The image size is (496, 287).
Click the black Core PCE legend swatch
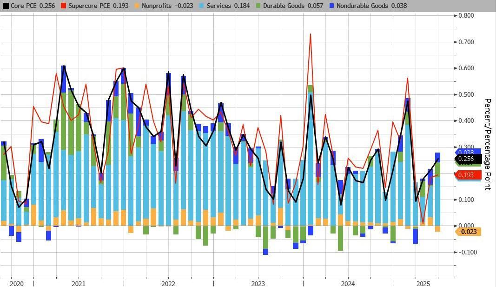click(6, 6)
